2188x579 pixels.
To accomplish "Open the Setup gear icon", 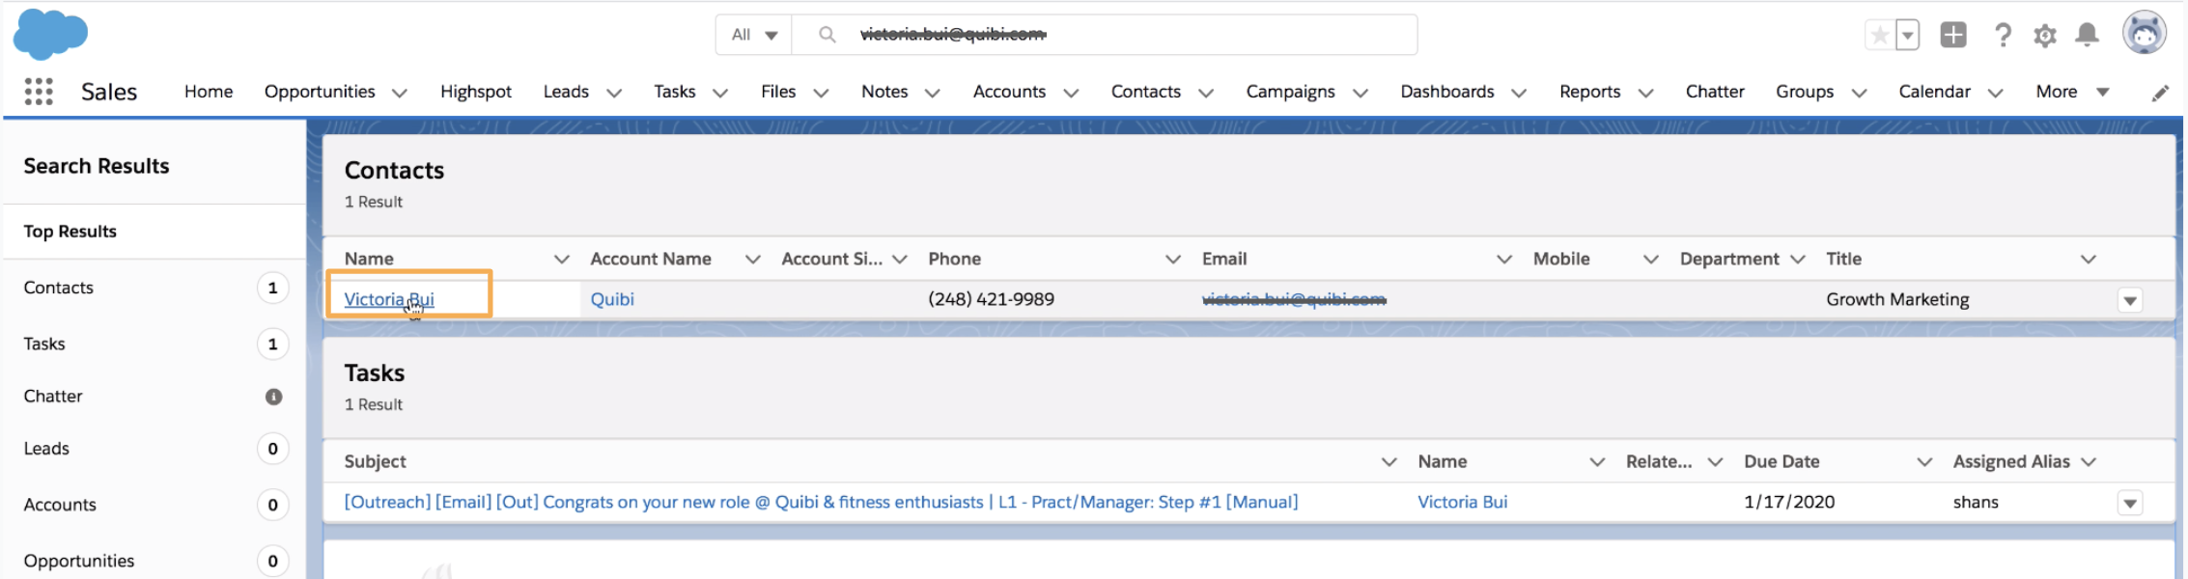I will coord(2045,36).
